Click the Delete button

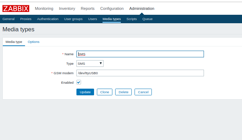point(124,92)
